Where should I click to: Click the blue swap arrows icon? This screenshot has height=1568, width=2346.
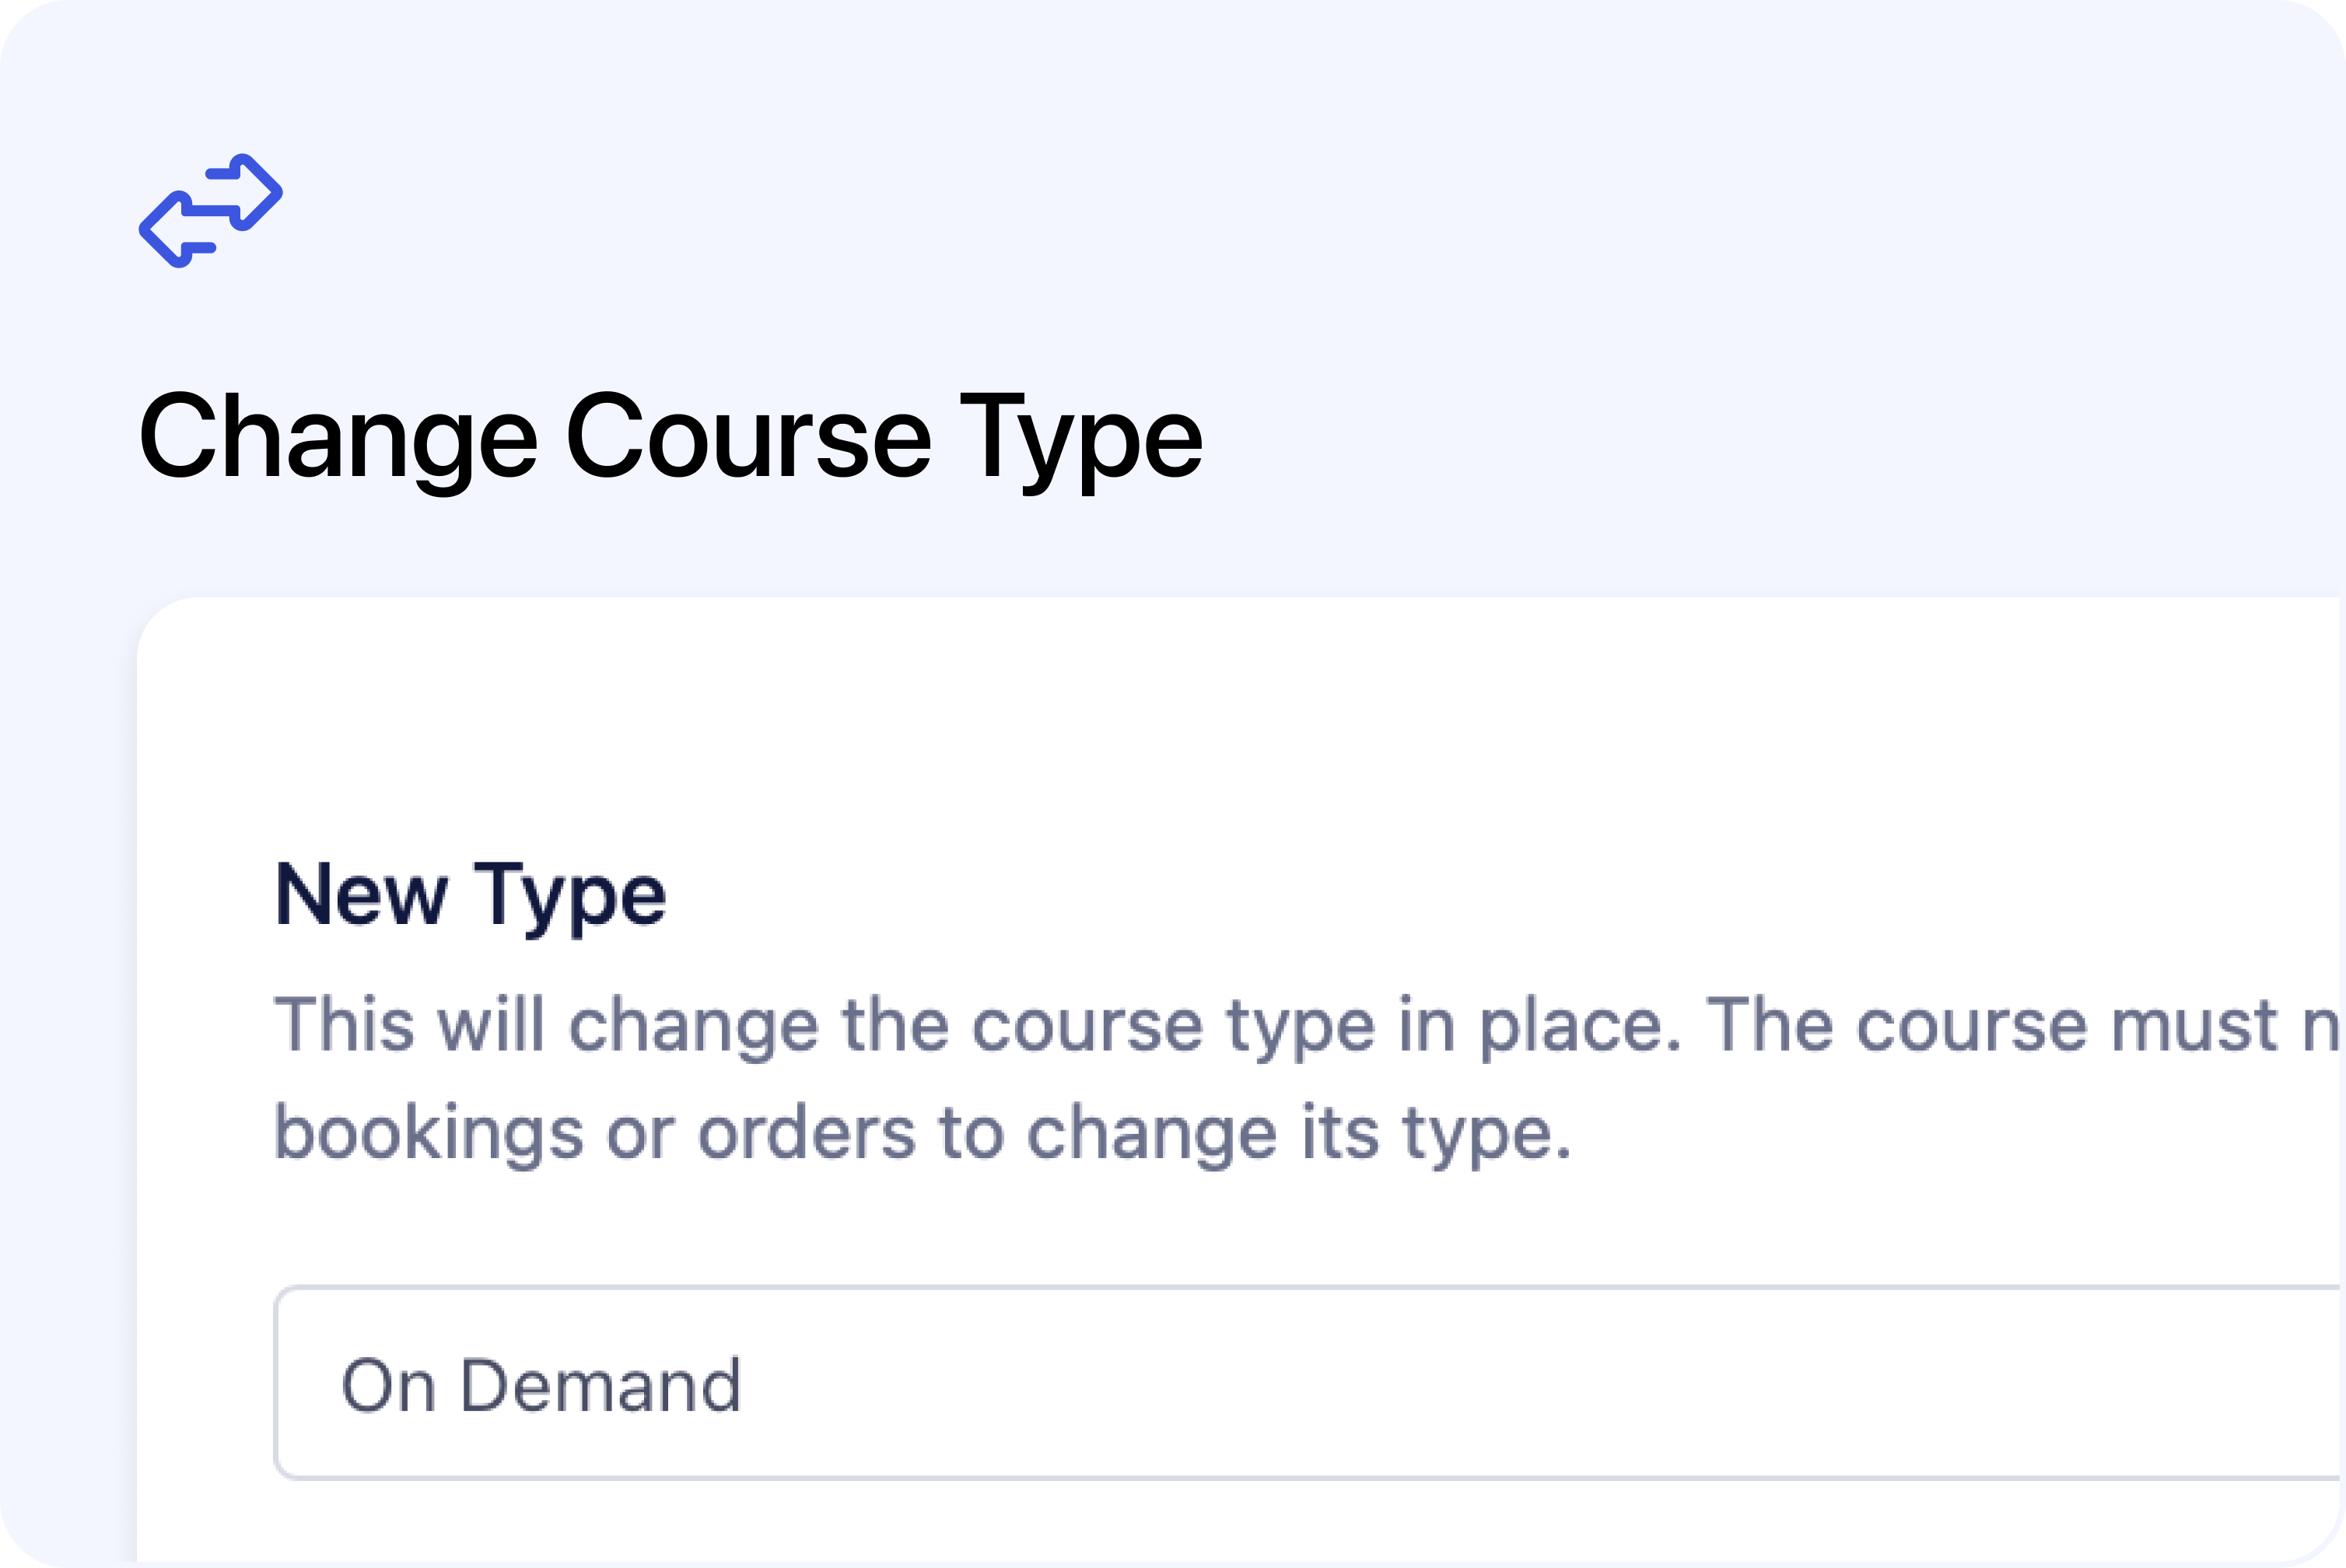(x=211, y=211)
